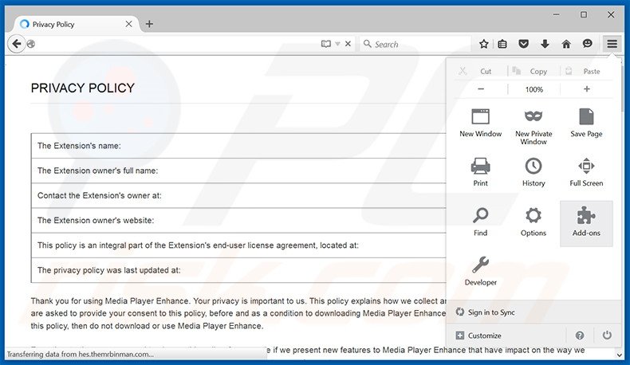
Task: Click 'The Extension's name:' row
Action: coord(238,146)
